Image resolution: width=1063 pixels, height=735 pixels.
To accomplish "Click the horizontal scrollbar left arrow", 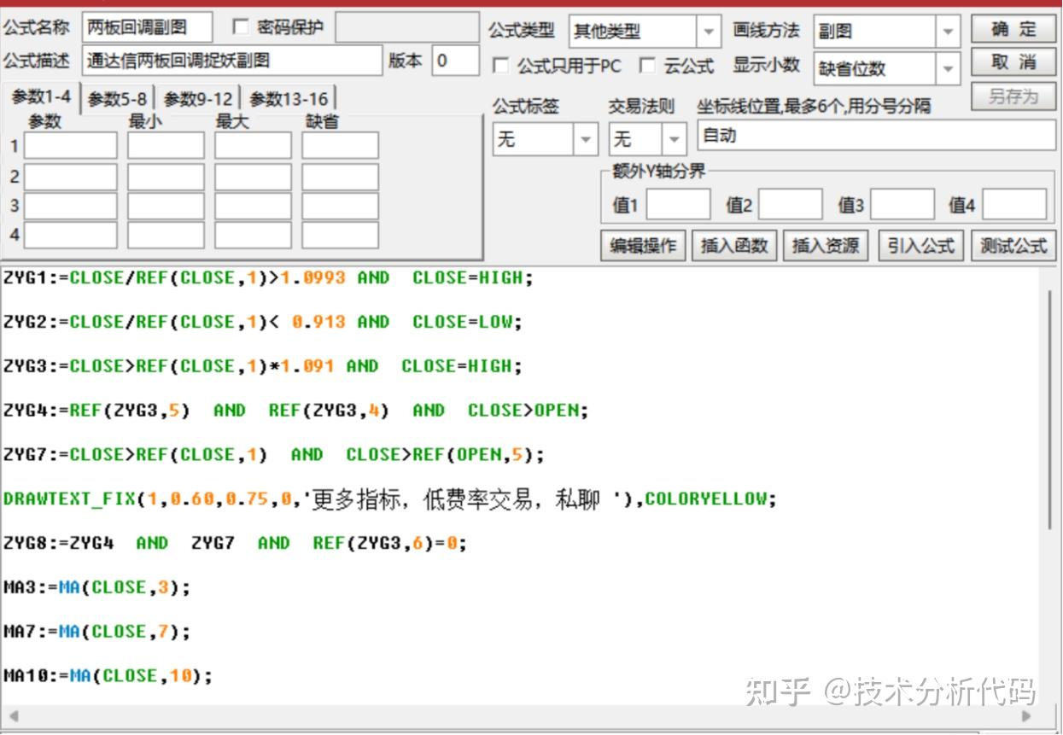I will tap(13, 716).
